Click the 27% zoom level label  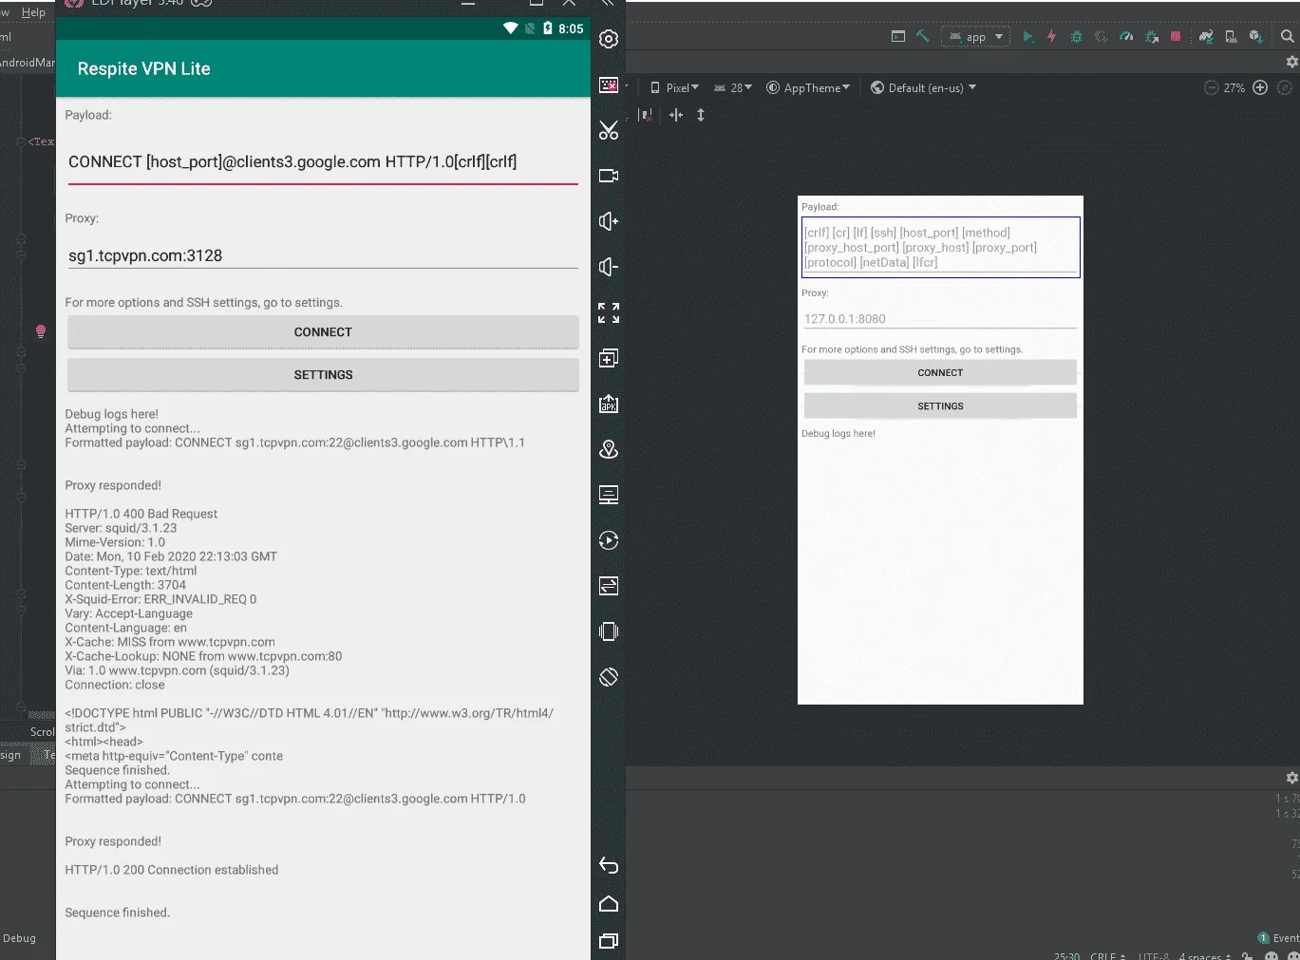coord(1234,87)
